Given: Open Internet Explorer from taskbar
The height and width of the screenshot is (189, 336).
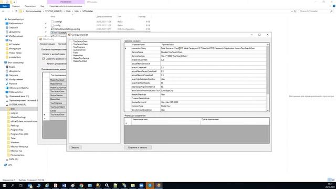Looking at the screenshot, I should tap(47, 185).
